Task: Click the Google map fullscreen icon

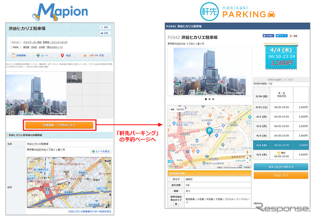Action: click(247, 109)
